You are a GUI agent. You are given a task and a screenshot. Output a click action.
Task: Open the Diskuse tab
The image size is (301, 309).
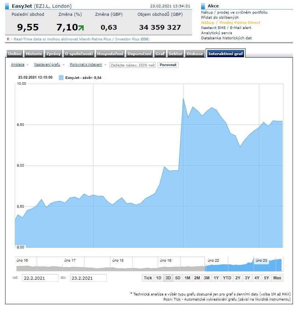(x=195, y=54)
